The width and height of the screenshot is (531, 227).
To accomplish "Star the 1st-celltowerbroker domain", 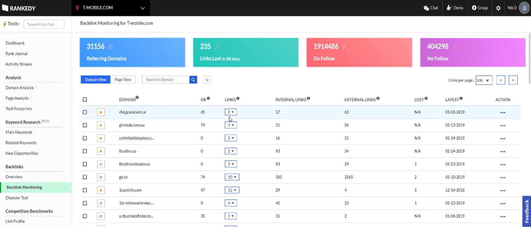I will 101,203.
